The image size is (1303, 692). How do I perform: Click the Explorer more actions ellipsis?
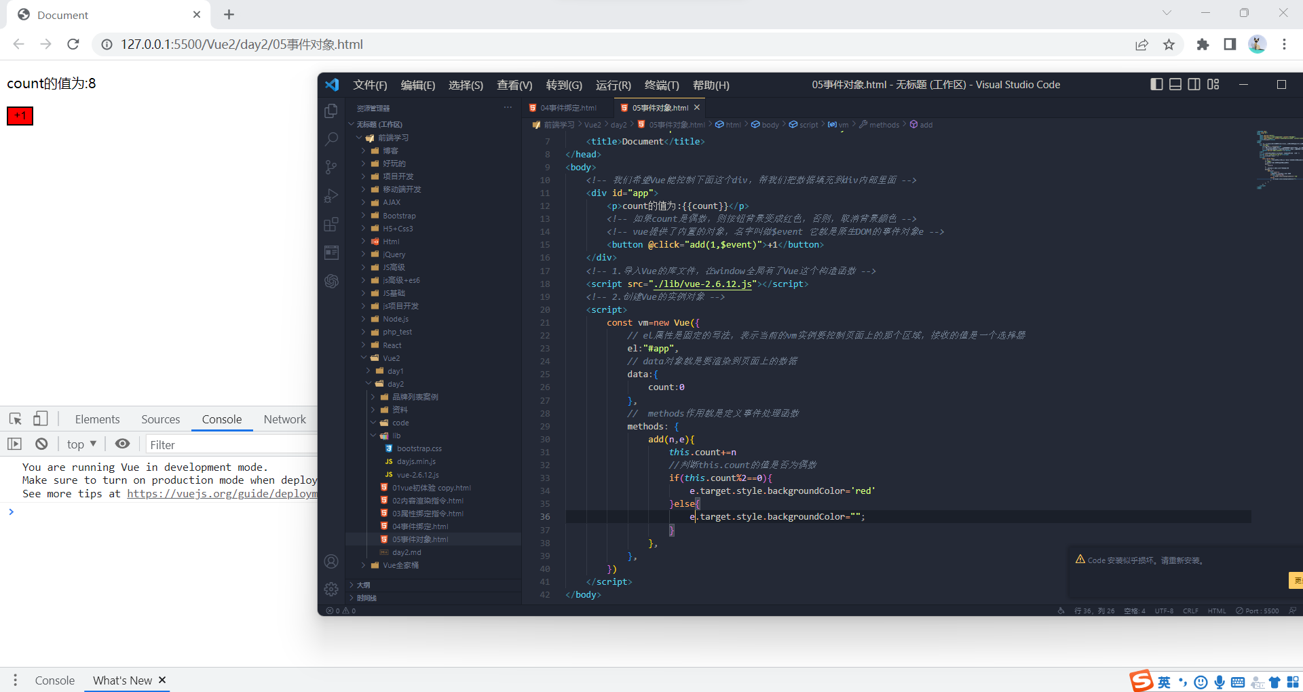tap(508, 108)
